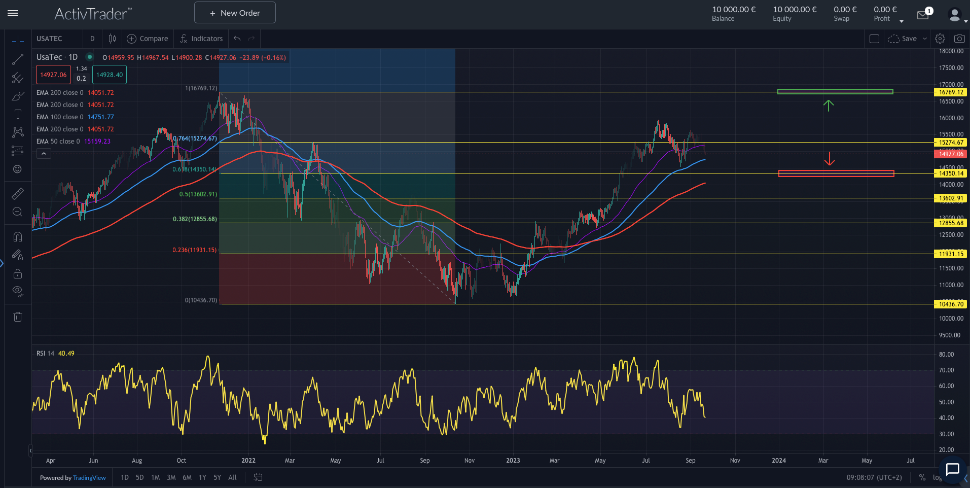
Task: Open the messages envelope with notification badge
Action: tap(923, 15)
